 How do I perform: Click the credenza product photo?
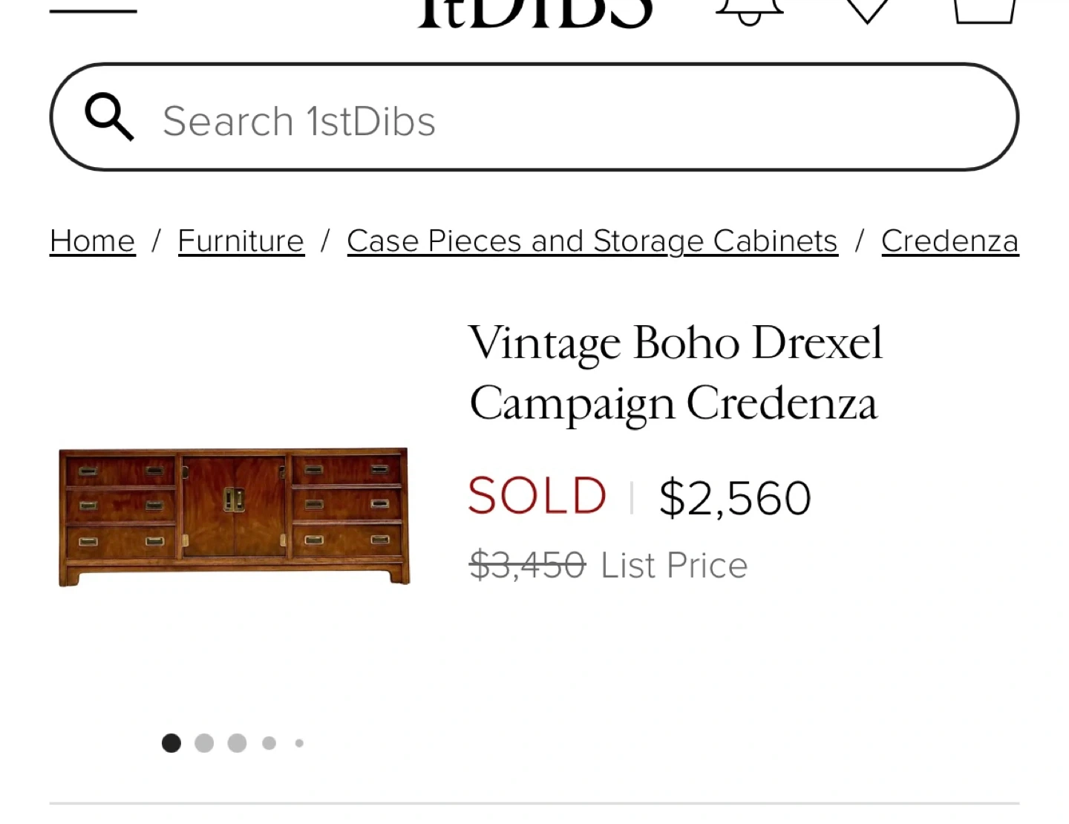[234, 517]
